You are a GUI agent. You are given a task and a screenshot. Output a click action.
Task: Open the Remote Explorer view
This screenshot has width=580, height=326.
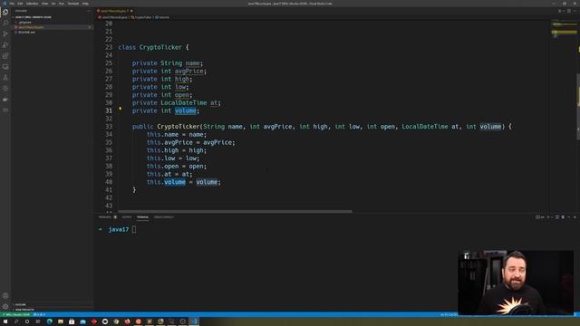5,67
